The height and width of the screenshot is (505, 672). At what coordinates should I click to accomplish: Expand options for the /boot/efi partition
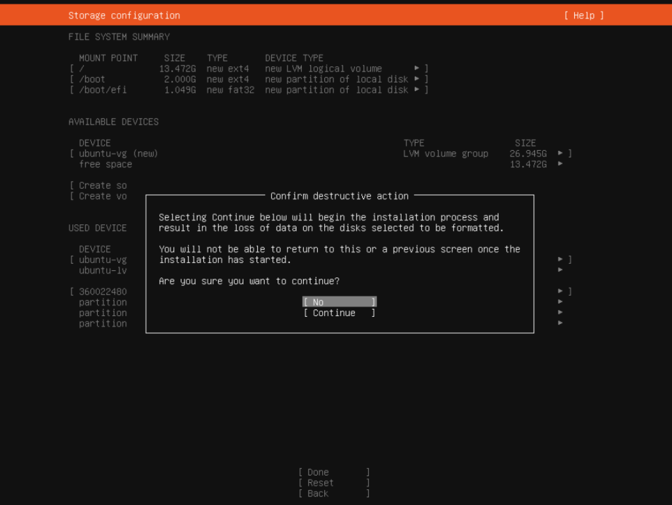(x=418, y=89)
